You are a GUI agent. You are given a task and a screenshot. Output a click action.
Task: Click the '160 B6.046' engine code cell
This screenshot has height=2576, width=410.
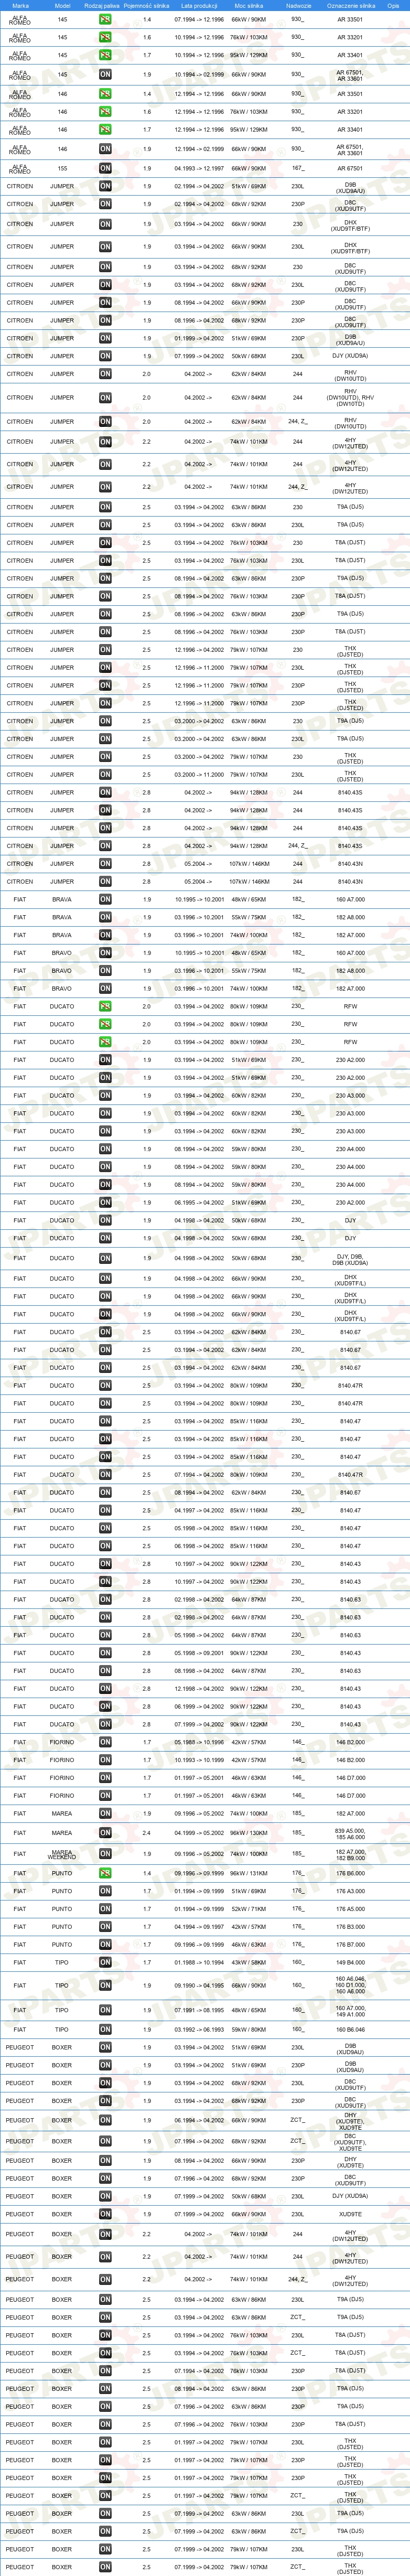[x=350, y=2030]
